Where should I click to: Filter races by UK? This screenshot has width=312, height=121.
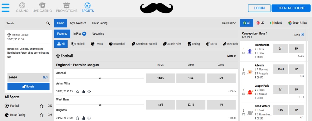point(260,23)
